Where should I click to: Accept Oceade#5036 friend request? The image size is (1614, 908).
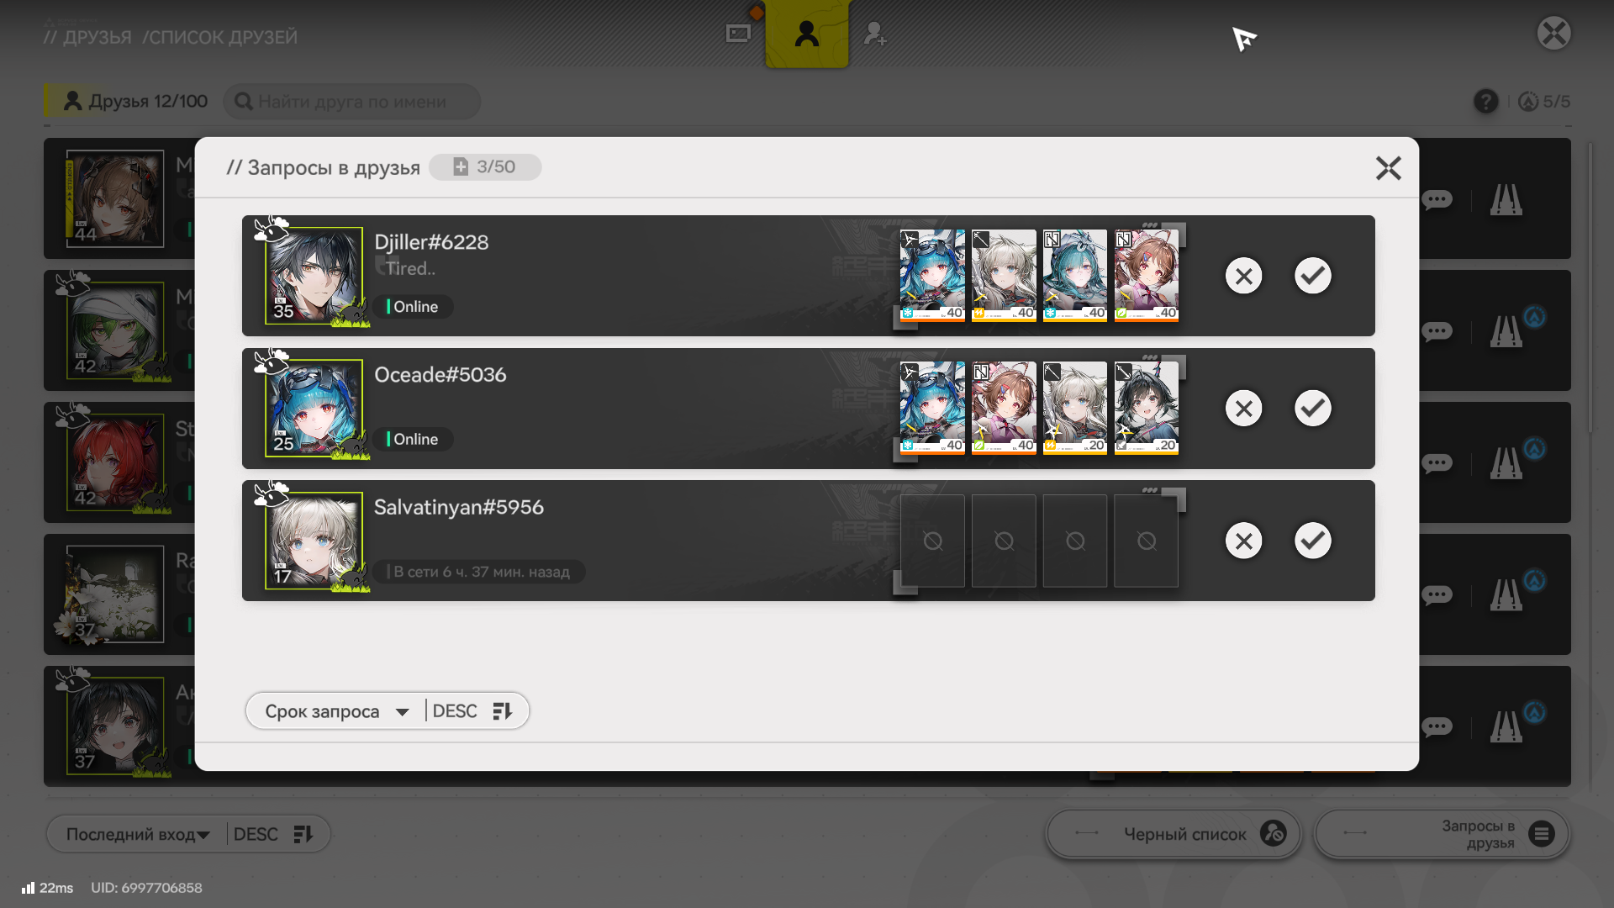point(1312,409)
